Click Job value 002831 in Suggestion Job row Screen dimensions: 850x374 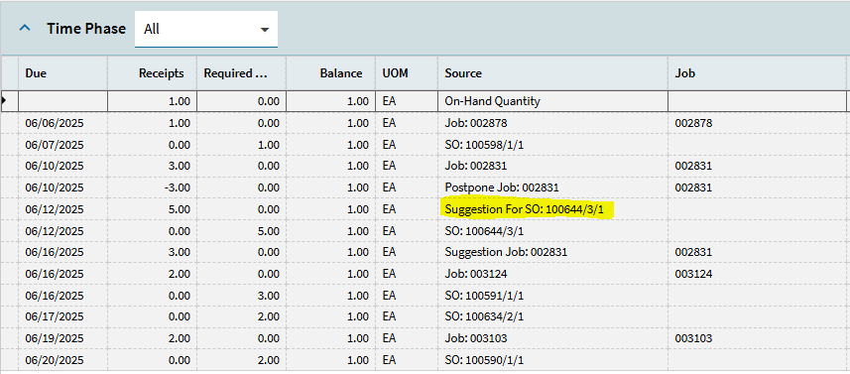point(693,252)
